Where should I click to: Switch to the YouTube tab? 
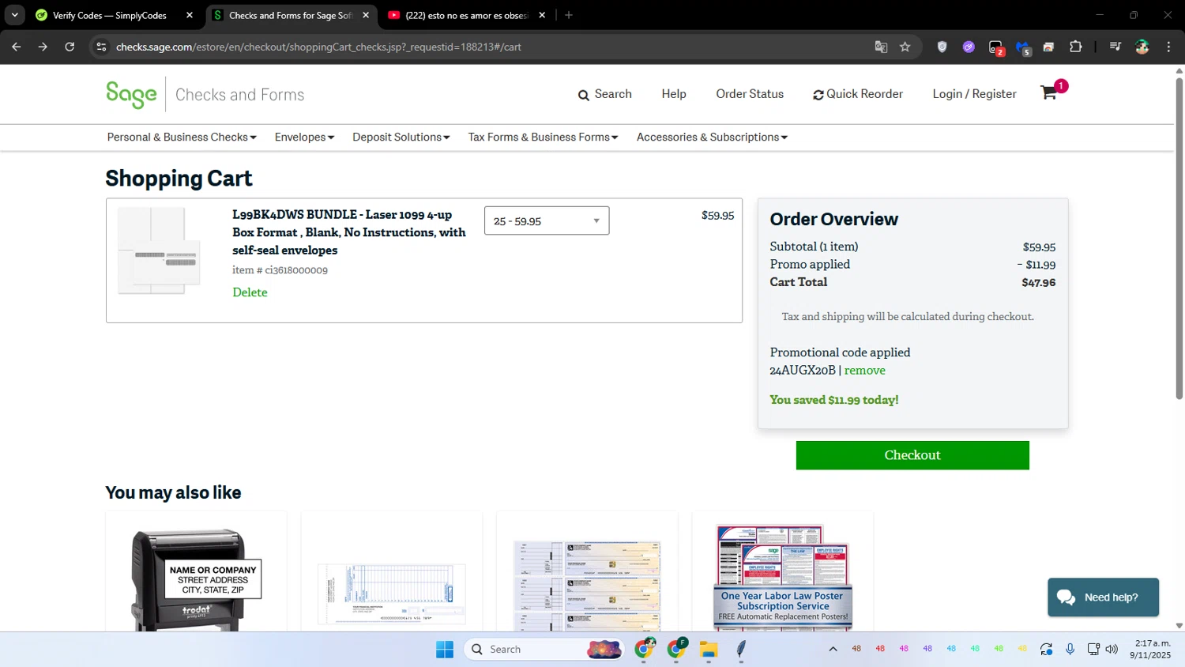coord(467,15)
